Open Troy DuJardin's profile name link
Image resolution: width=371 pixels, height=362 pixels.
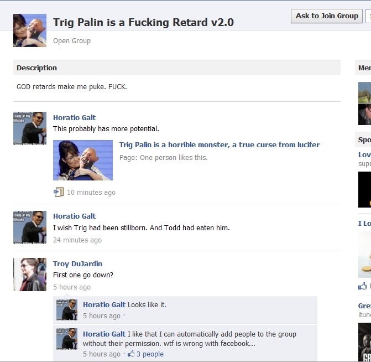(x=77, y=264)
